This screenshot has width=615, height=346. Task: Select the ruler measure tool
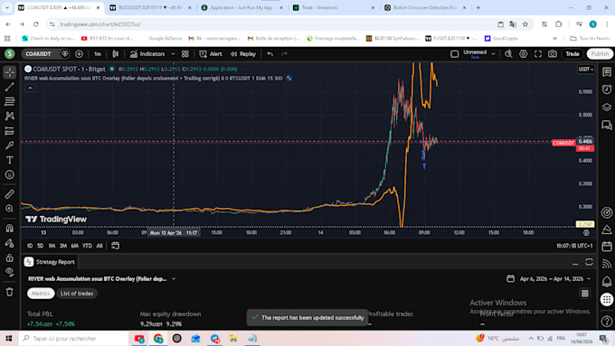point(9,194)
